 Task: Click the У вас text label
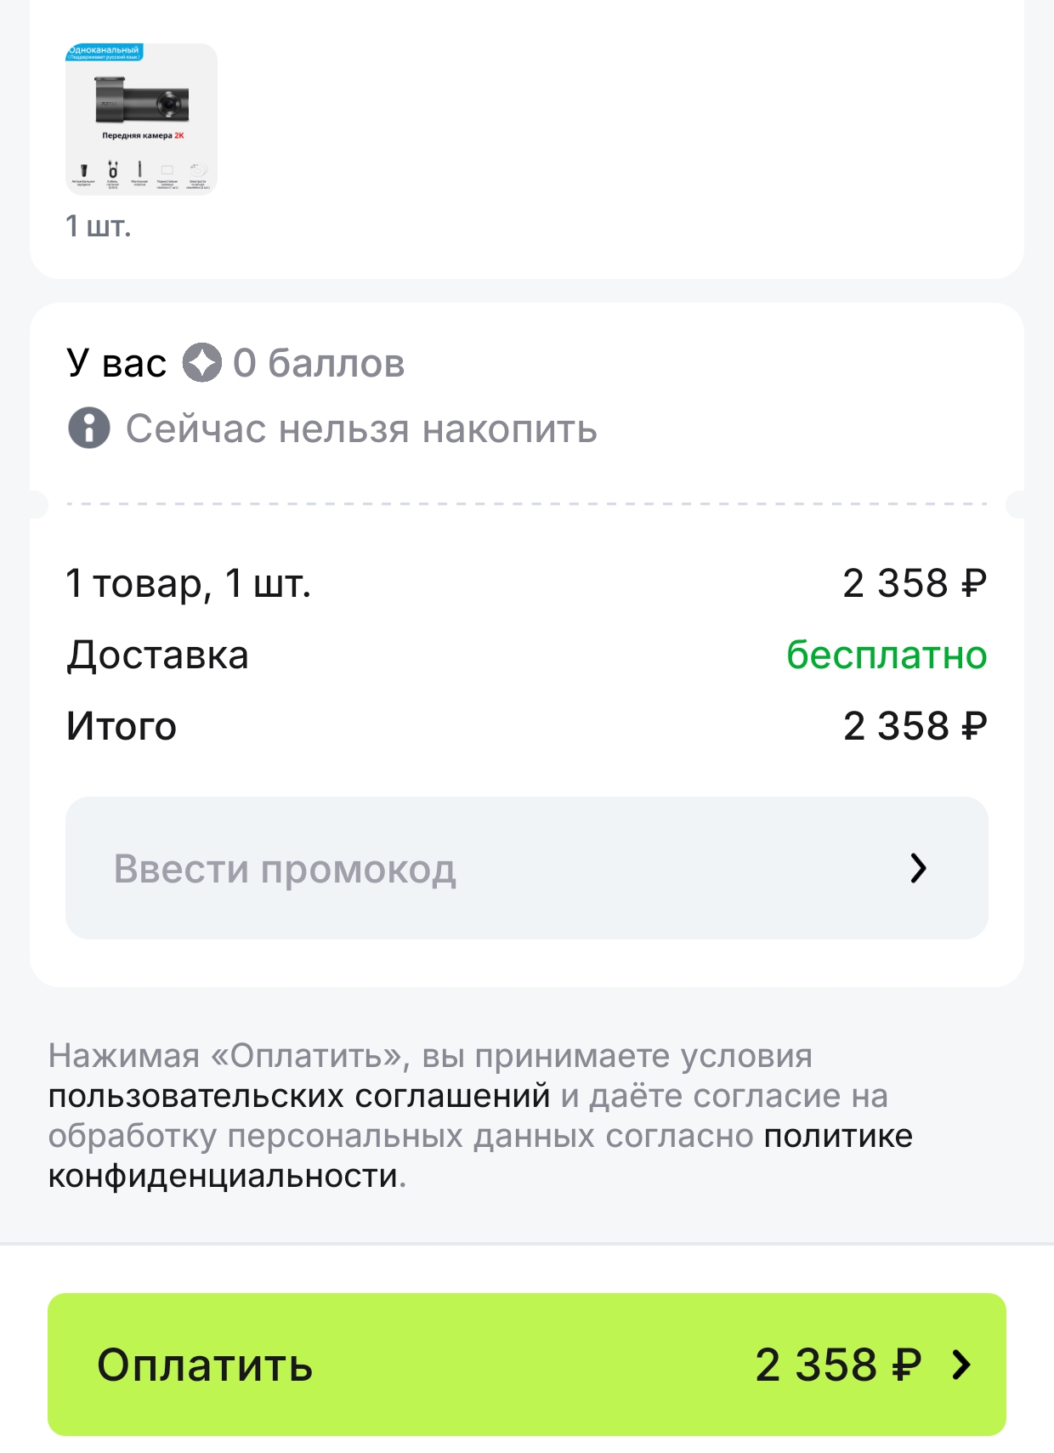click(x=116, y=363)
